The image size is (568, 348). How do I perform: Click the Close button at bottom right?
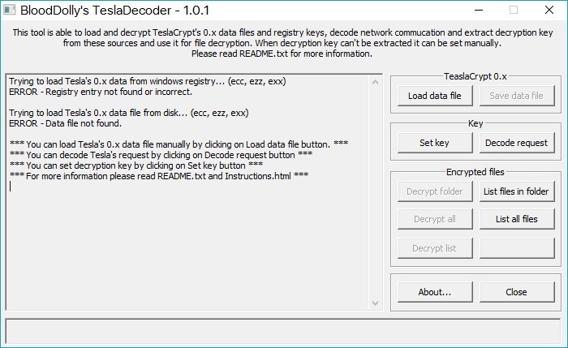coord(517,292)
